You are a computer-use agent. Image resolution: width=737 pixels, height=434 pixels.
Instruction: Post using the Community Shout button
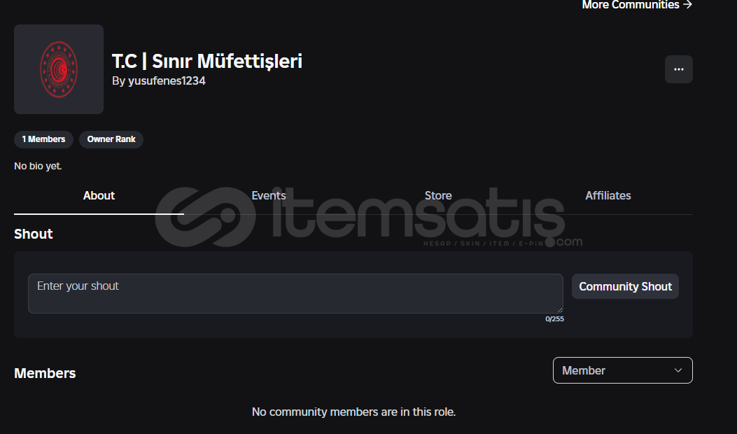625,286
